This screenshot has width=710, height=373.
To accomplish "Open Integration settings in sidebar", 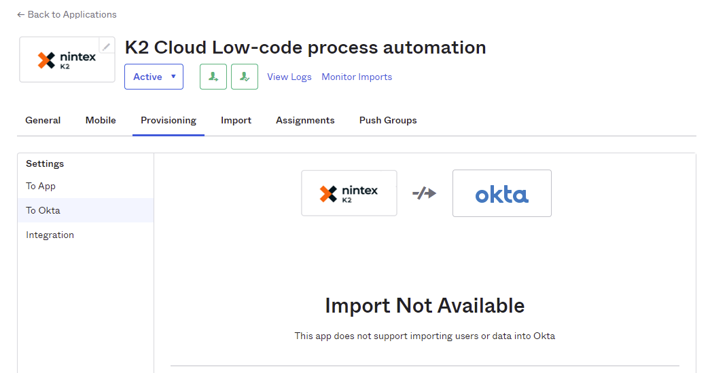I will 50,235.
